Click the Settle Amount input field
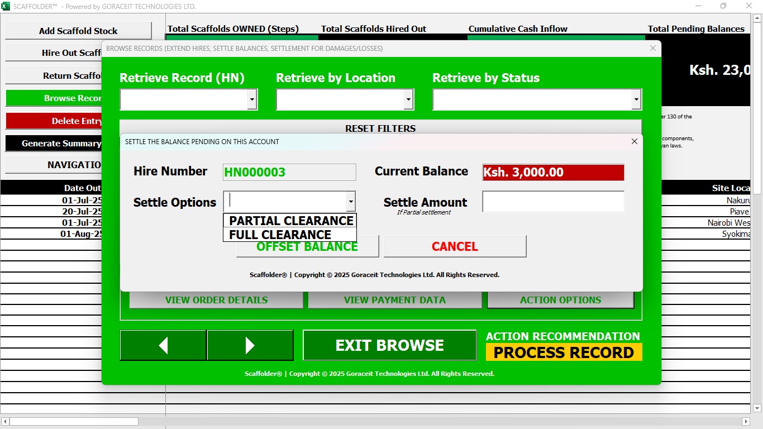The width and height of the screenshot is (763, 429). click(553, 202)
